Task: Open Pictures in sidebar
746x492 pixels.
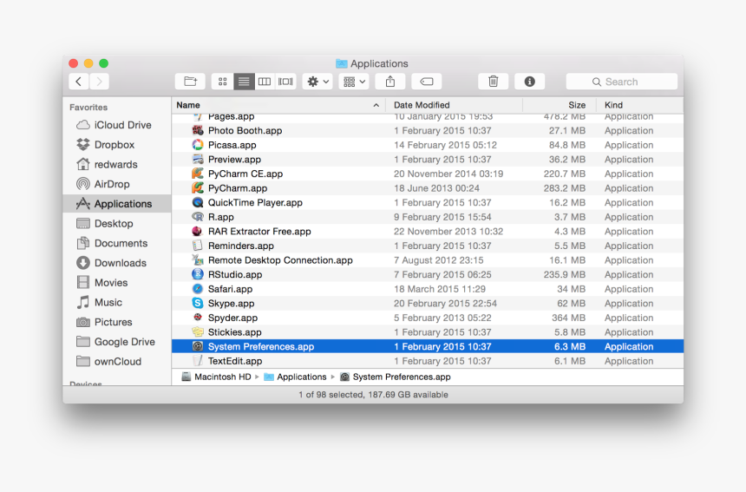Action: coord(117,322)
